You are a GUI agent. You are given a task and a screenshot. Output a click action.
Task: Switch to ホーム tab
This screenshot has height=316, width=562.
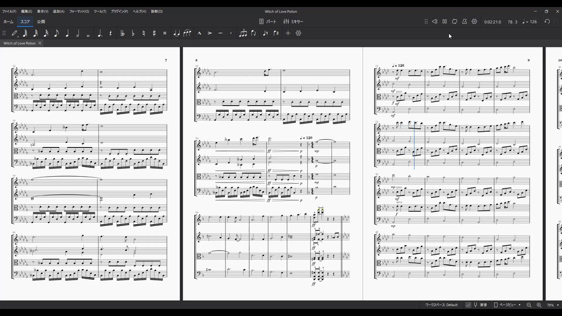click(8, 22)
